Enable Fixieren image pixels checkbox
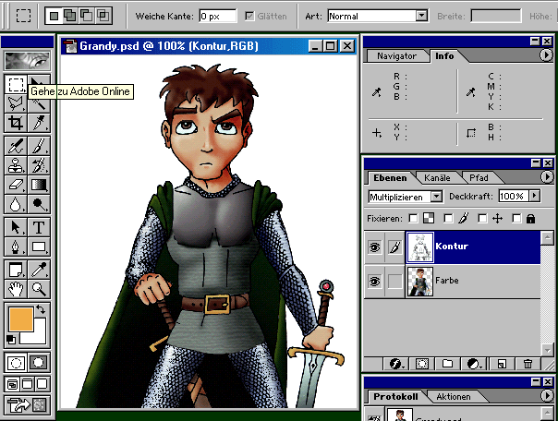The image size is (558, 421). click(x=448, y=218)
